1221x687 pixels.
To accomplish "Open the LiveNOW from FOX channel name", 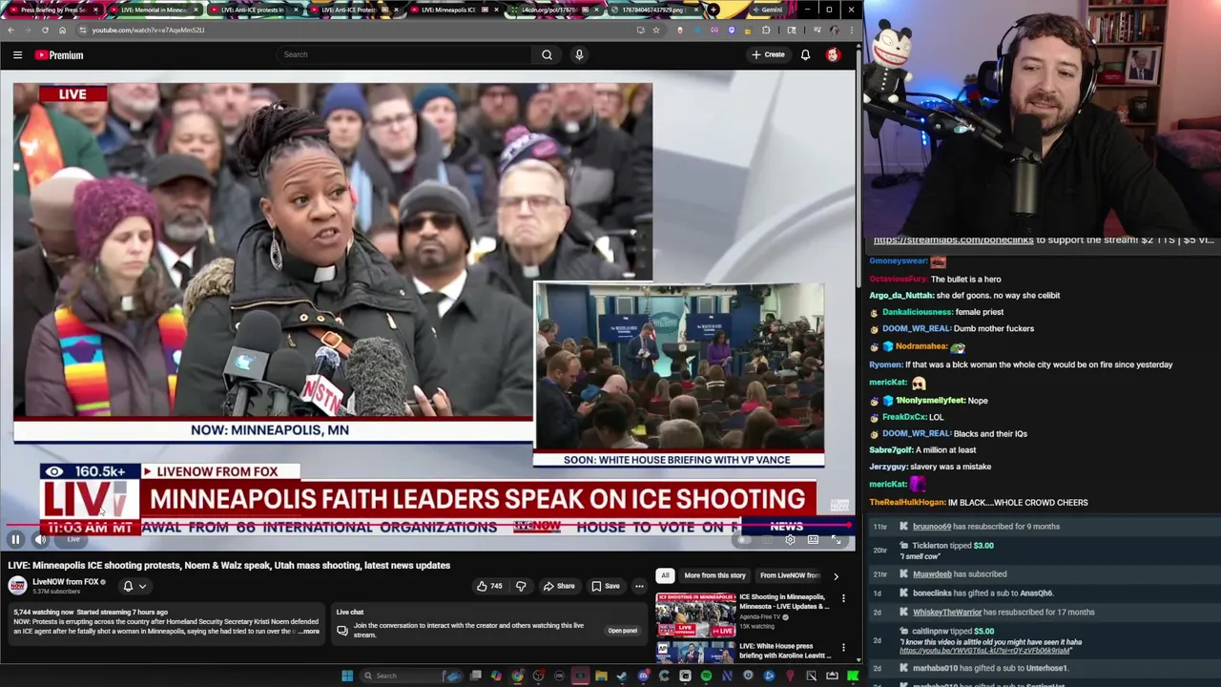I will click(x=65, y=582).
